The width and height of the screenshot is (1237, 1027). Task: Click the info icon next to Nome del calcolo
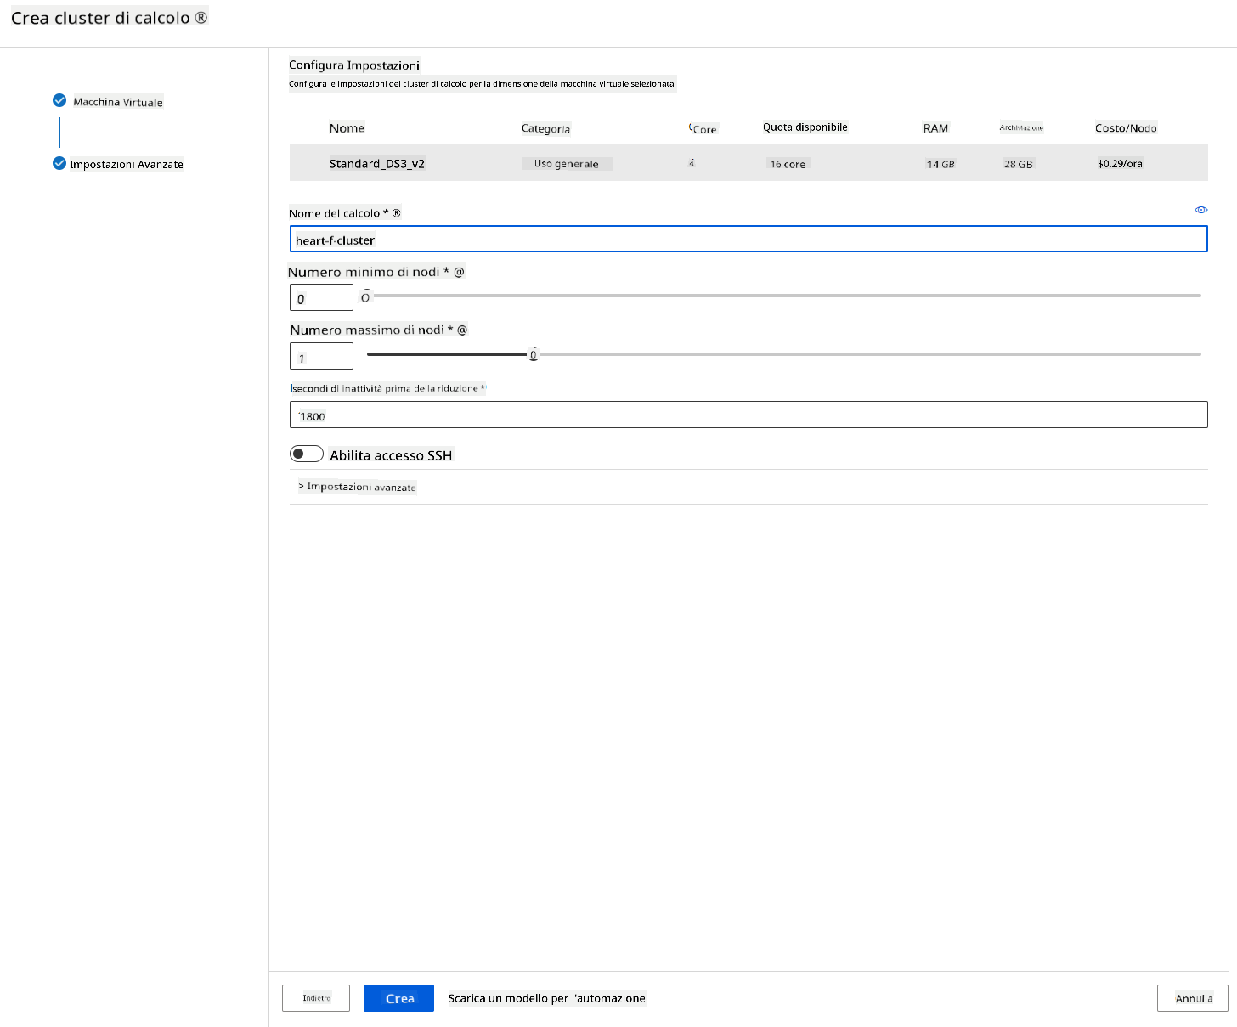click(x=396, y=213)
